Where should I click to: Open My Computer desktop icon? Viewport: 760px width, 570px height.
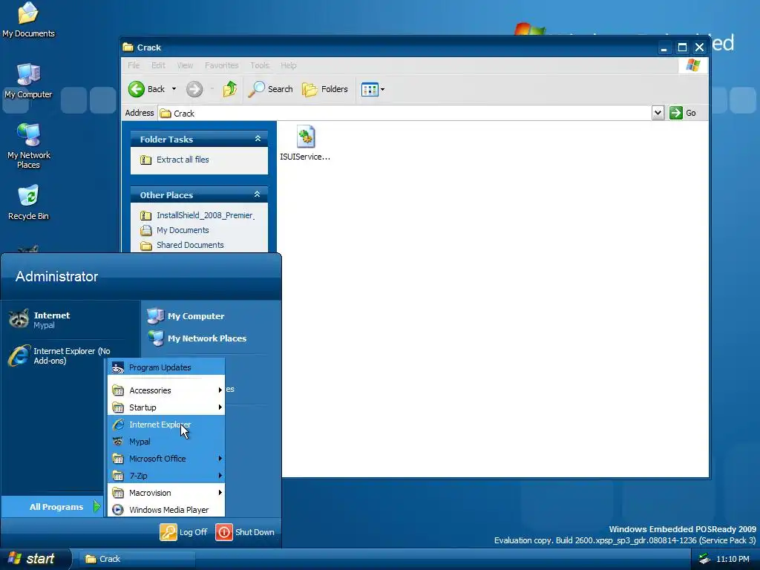tap(28, 81)
